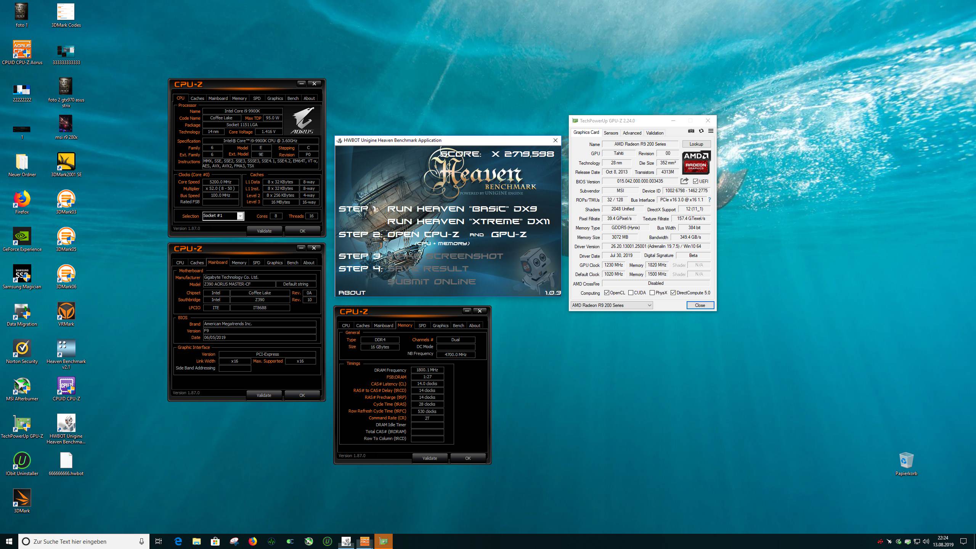Viewport: 976px width, 549px height.
Task: Open the notification center icon
Action: point(963,541)
